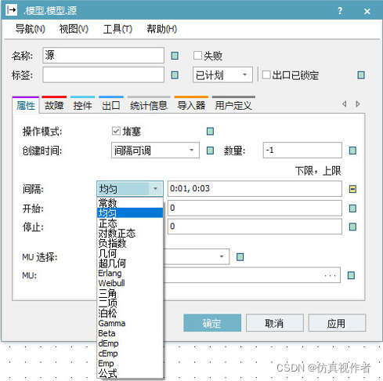The width and height of the screenshot is (383, 381).
Task: Enable the 失败 checkbox
Action: [x=197, y=56]
